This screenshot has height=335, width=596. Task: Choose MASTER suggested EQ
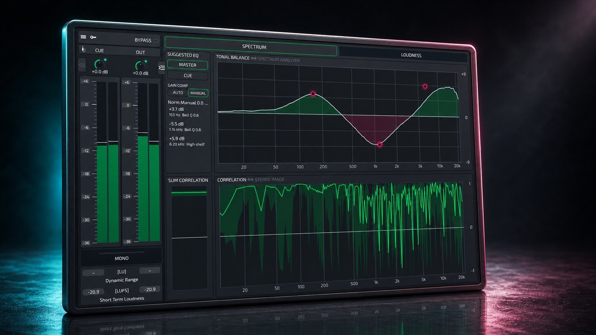187,65
